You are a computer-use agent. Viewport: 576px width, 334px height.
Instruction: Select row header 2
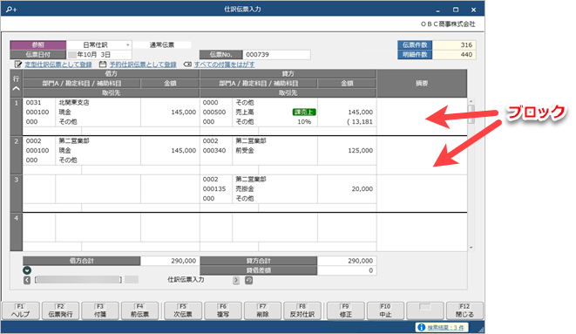[17, 155]
